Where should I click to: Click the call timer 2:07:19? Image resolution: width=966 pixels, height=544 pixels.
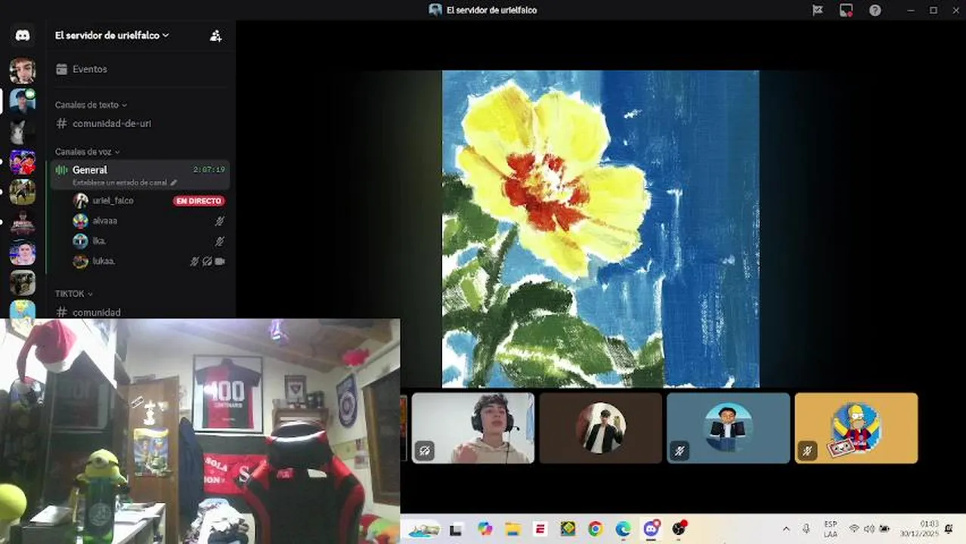(209, 170)
